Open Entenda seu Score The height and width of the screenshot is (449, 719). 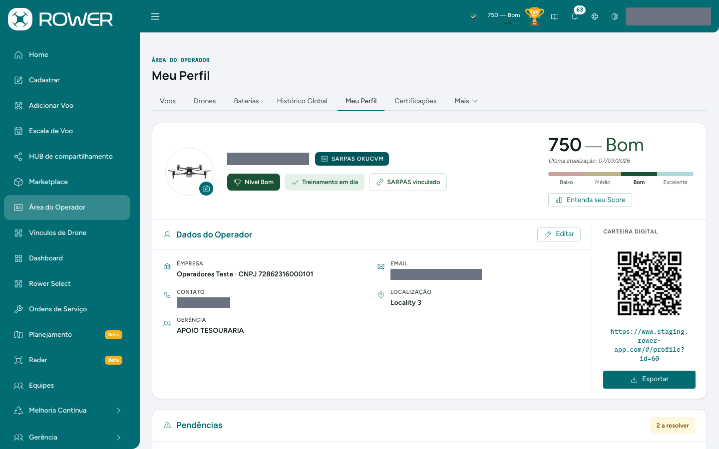coord(590,200)
